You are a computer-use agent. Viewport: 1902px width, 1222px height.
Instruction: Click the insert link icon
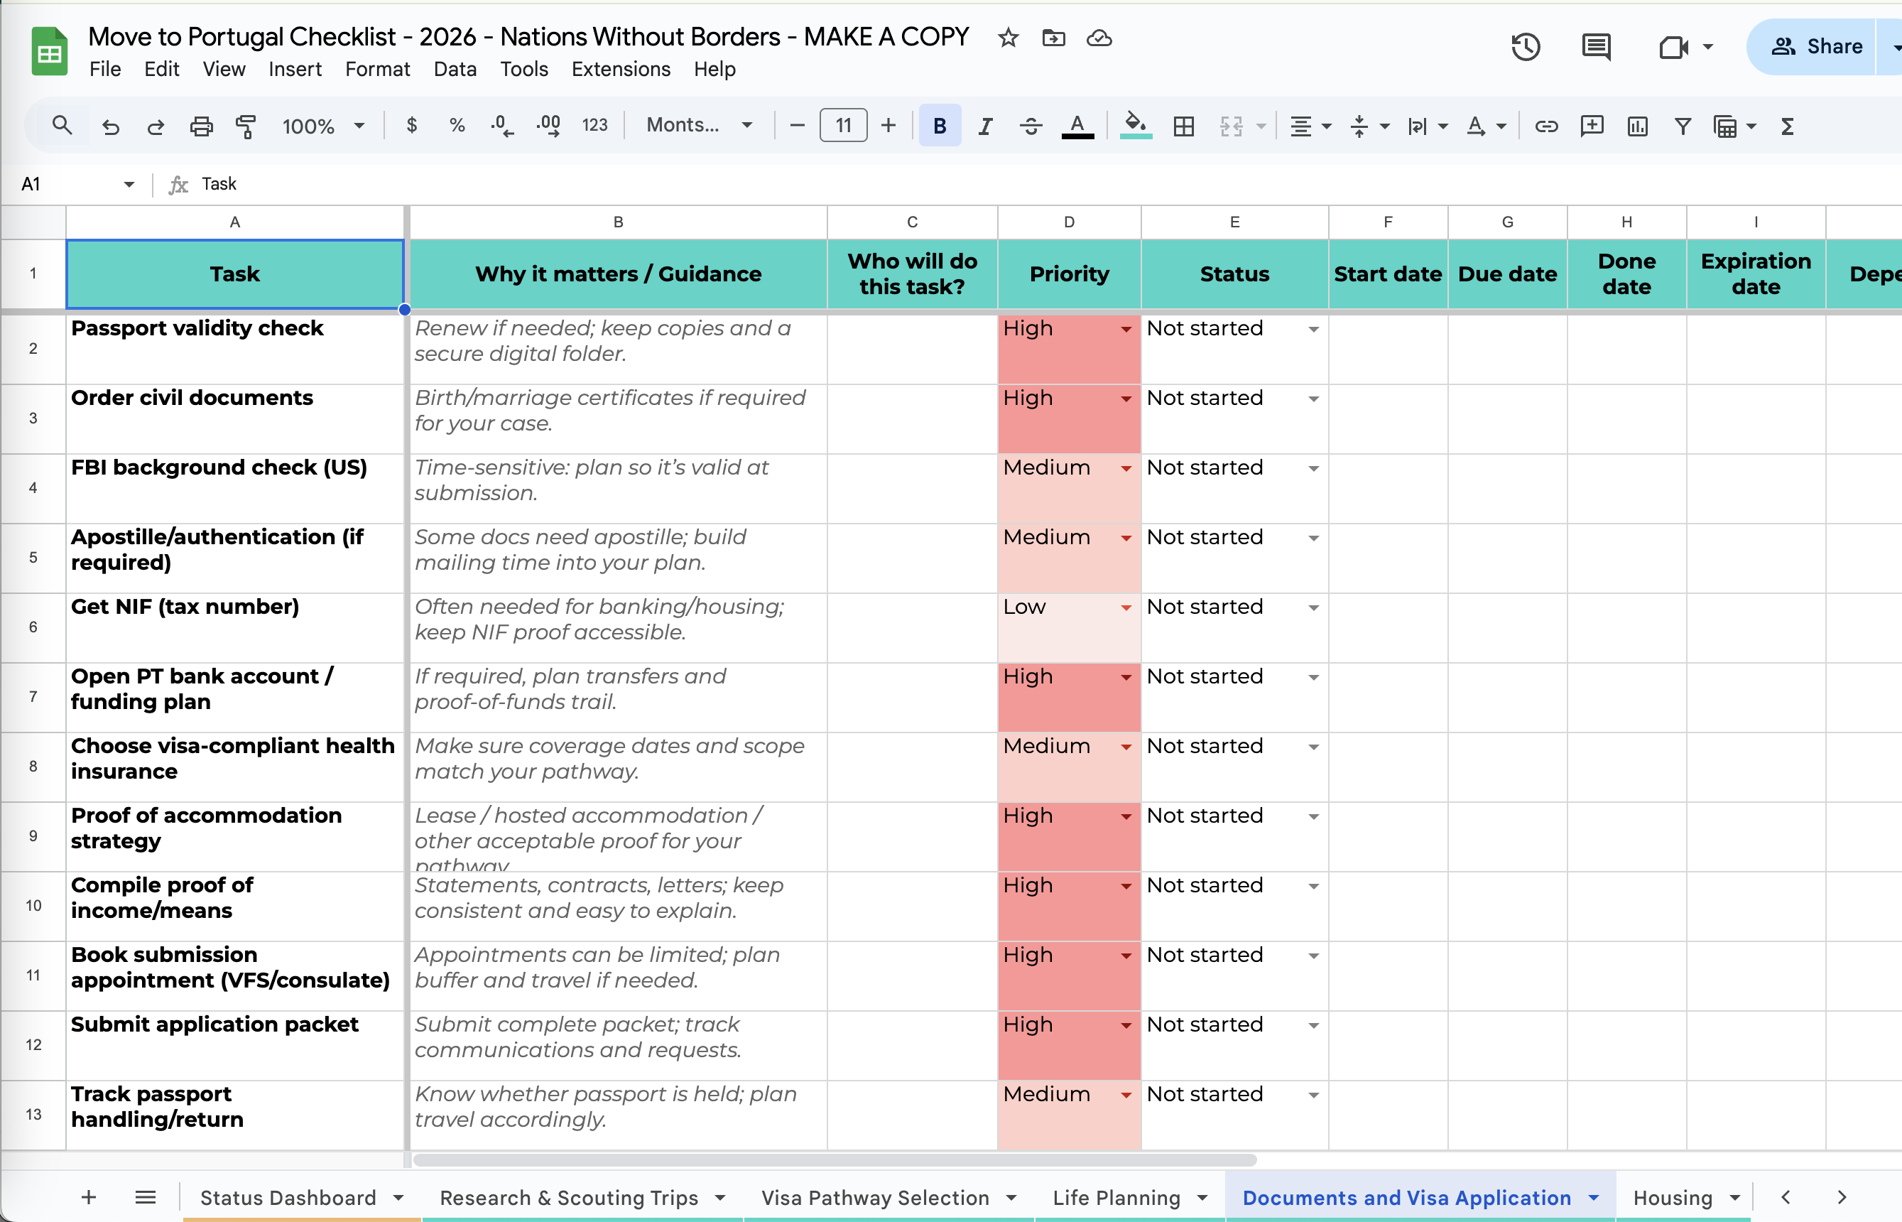(x=1546, y=125)
